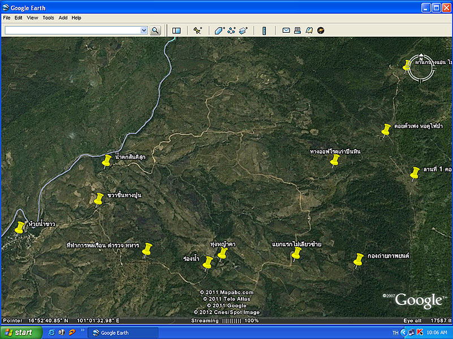The image size is (453, 339).
Task: Click the Email envelope icon
Action: point(286,31)
